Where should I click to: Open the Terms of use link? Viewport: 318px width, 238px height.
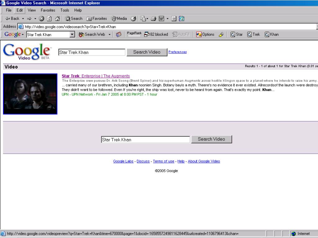[x=163, y=161]
